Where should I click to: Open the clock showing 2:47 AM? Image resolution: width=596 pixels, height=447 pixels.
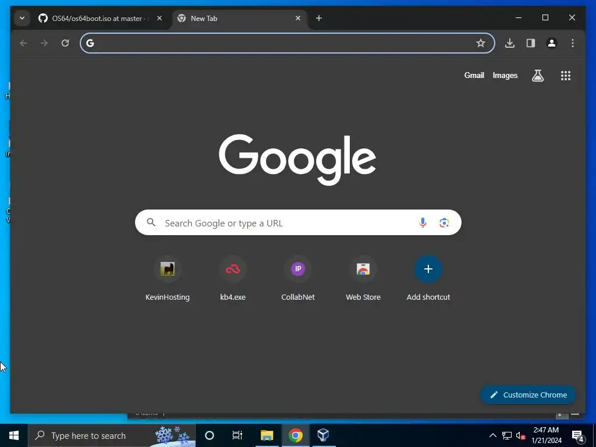click(x=546, y=435)
